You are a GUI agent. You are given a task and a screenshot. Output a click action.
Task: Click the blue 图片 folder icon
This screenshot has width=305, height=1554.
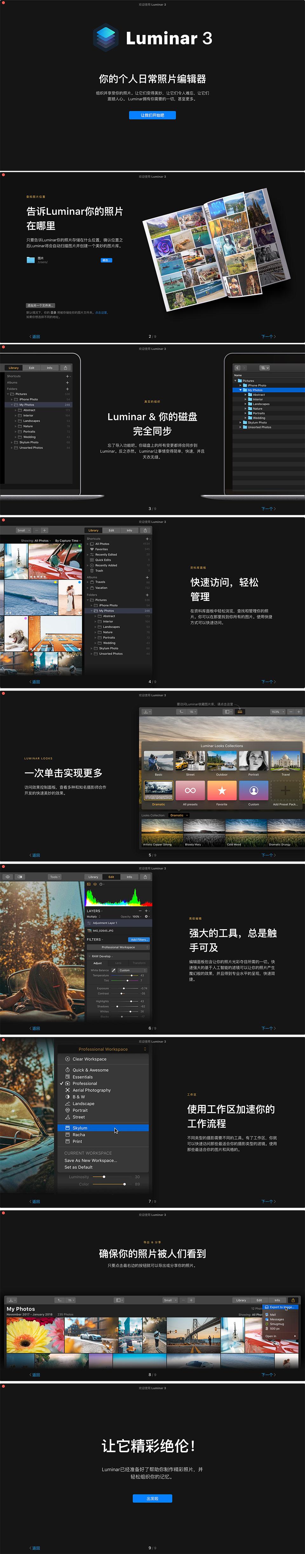(31, 260)
